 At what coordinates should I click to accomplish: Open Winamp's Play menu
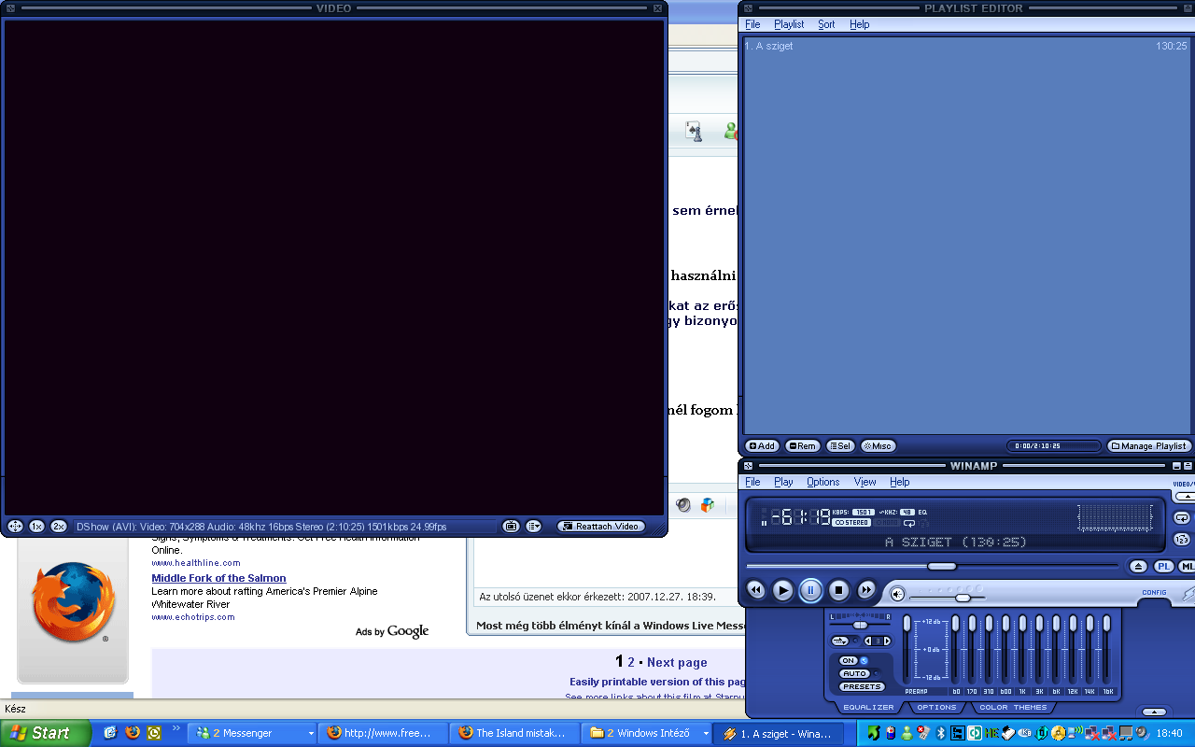783,483
